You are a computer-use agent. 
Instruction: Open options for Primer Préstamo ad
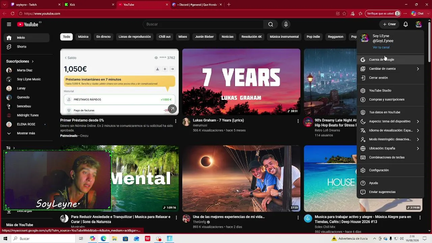point(175,121)
